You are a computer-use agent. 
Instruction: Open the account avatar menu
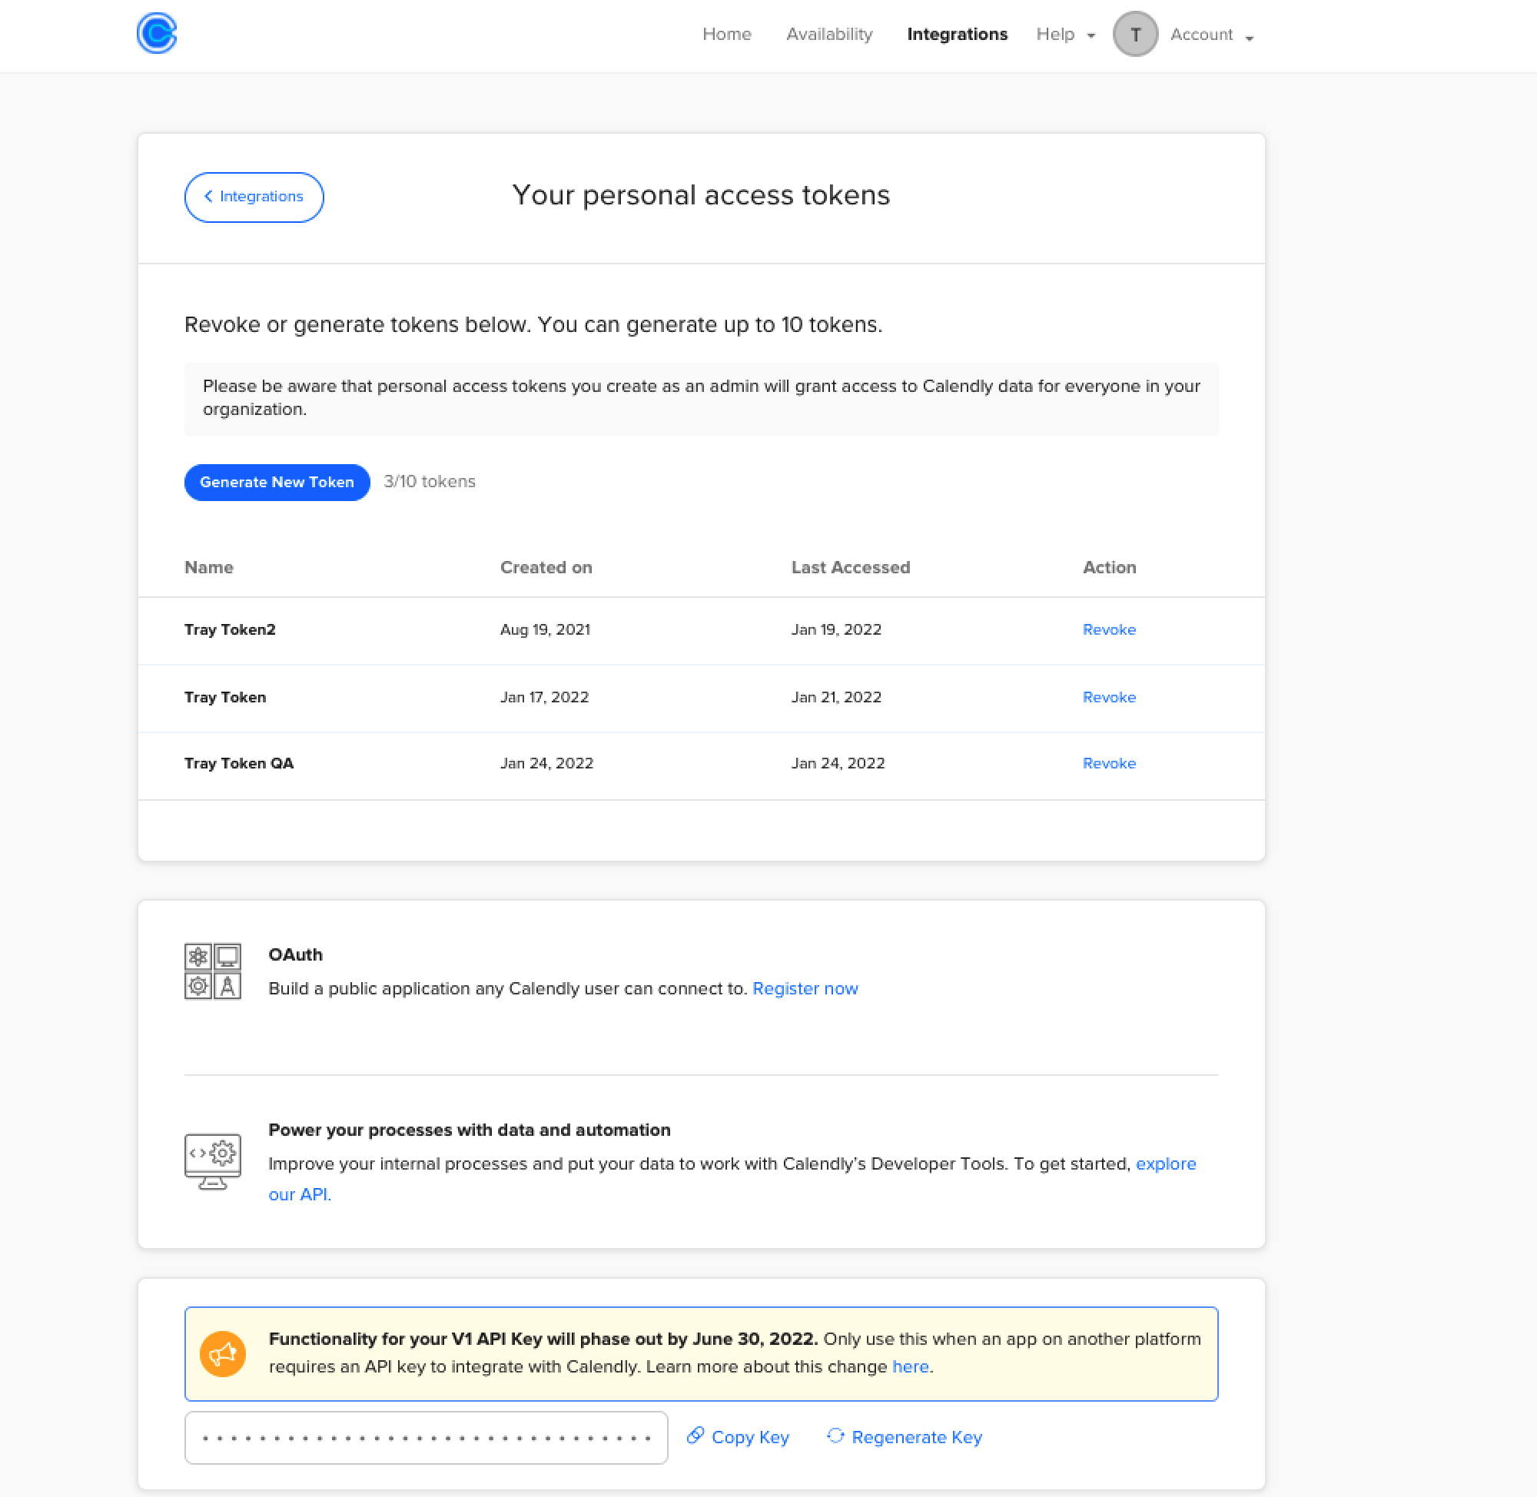tap(1134, 34)
